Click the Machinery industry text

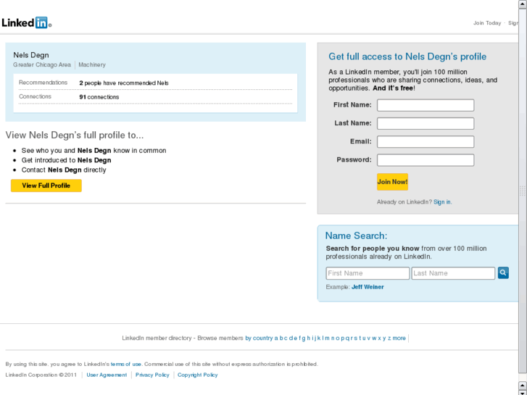(x=92, y=65)
